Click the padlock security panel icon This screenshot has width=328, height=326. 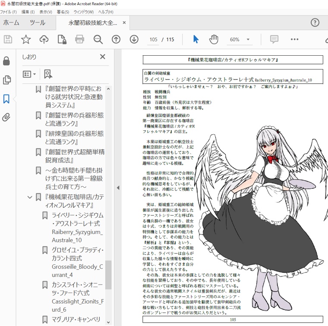point(6,61)
